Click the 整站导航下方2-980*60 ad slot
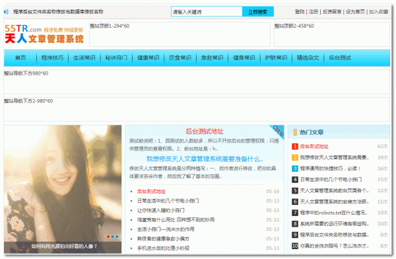 point(197,109)
